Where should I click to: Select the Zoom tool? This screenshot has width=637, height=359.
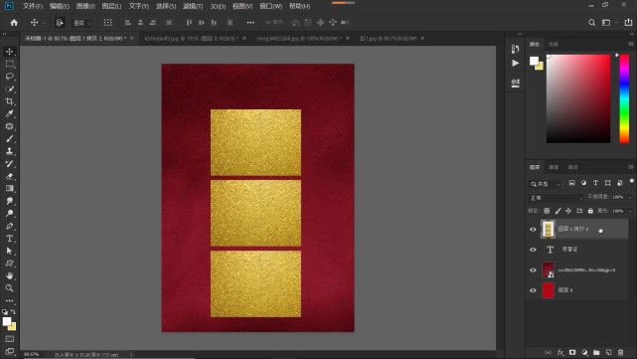click(9, 288)
